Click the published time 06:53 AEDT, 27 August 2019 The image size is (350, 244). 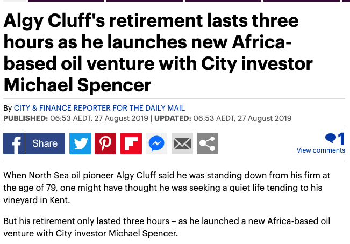pyautogui.click(x=99, y=118)
